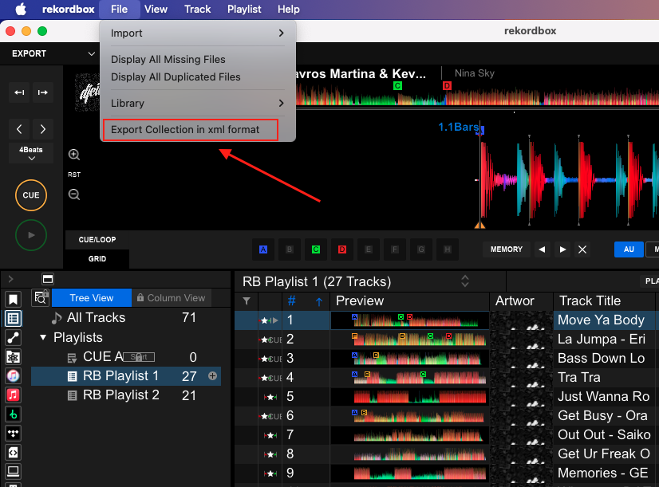Click the zoom in waveform magnifier
This screenshot has width=659, height=487.
[x=74, y=155]
